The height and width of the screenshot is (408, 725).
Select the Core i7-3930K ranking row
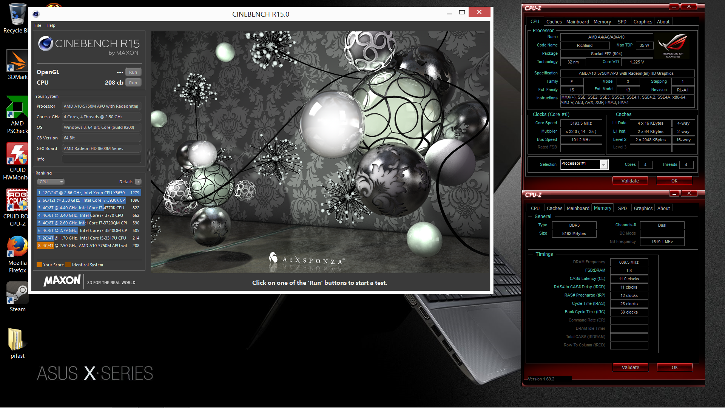(89, 200)
